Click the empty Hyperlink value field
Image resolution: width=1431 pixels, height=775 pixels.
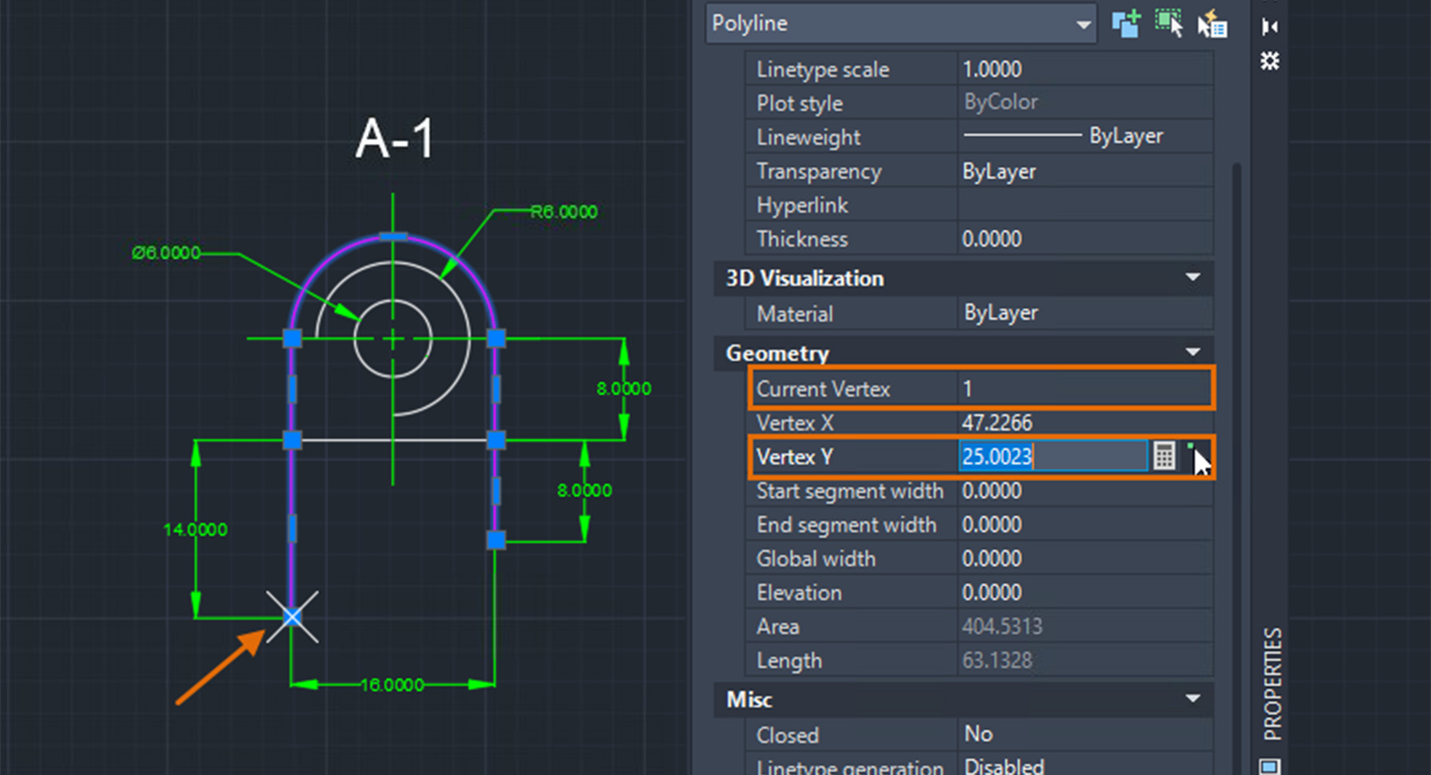coord(1085,204)
